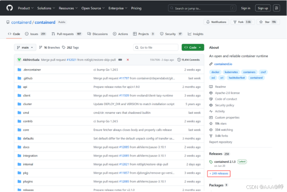Open the integration folder
This screenshot has height=192, width=287.
click(x=30, y=155)
